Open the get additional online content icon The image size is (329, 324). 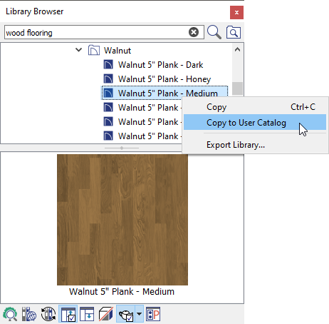[29, 314]
